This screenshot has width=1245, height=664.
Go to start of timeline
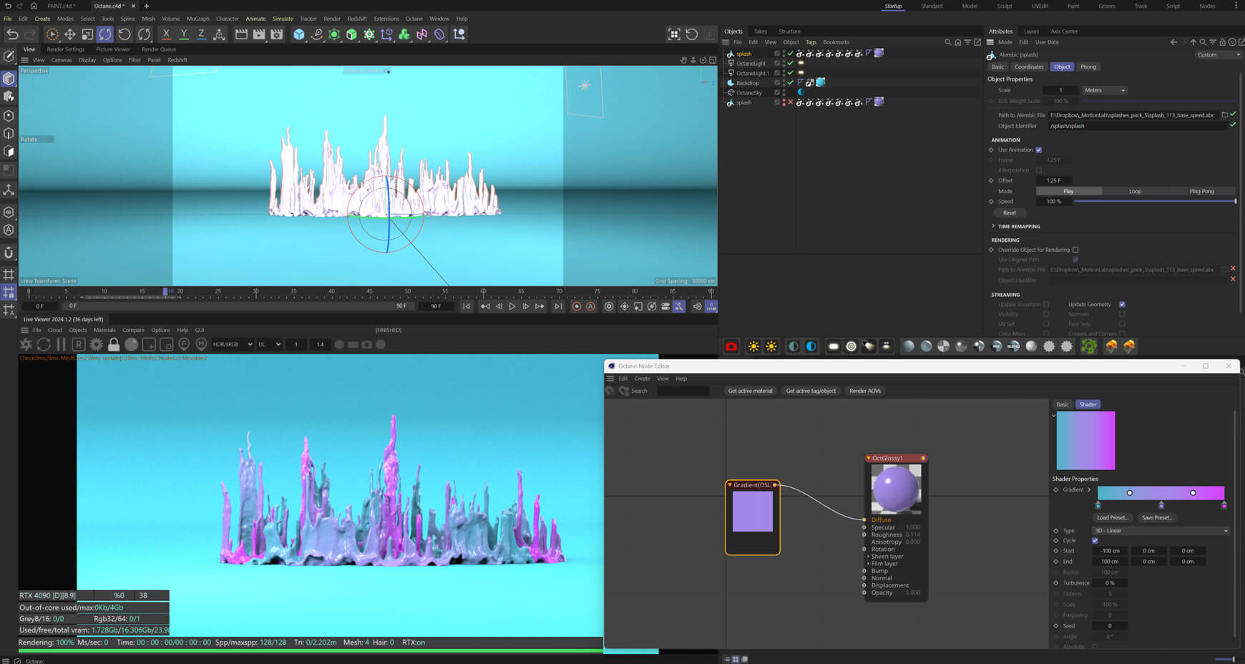(x=467, y=306)
